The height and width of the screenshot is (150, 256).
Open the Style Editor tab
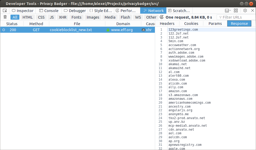point(101,10)
